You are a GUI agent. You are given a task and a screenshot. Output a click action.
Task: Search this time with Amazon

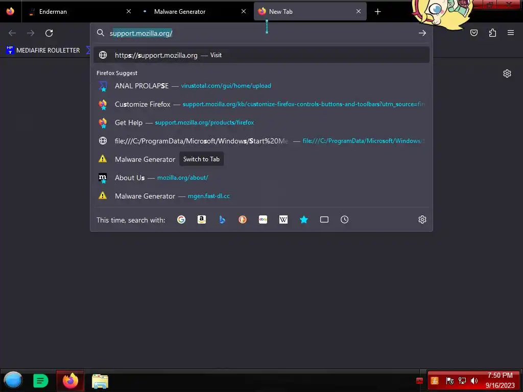201,219
